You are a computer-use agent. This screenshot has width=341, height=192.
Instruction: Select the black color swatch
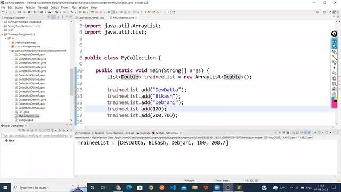pyautogui.click(x=336, y=101)
